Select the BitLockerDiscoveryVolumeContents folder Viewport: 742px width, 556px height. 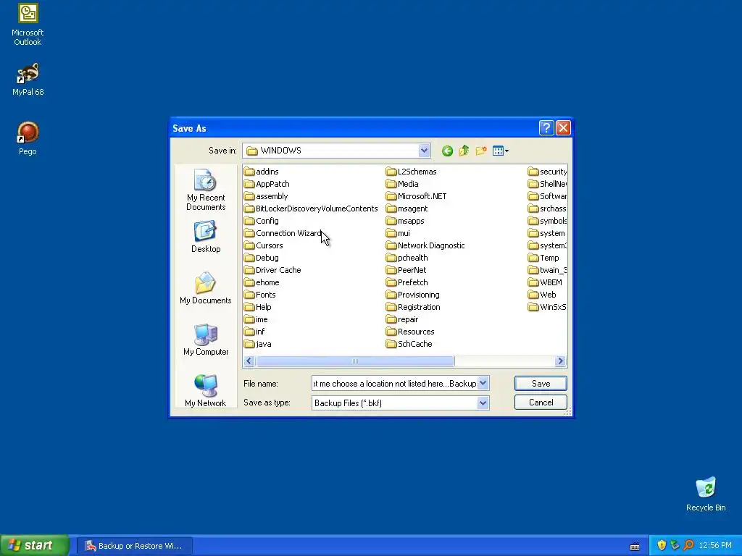(311, 208)
